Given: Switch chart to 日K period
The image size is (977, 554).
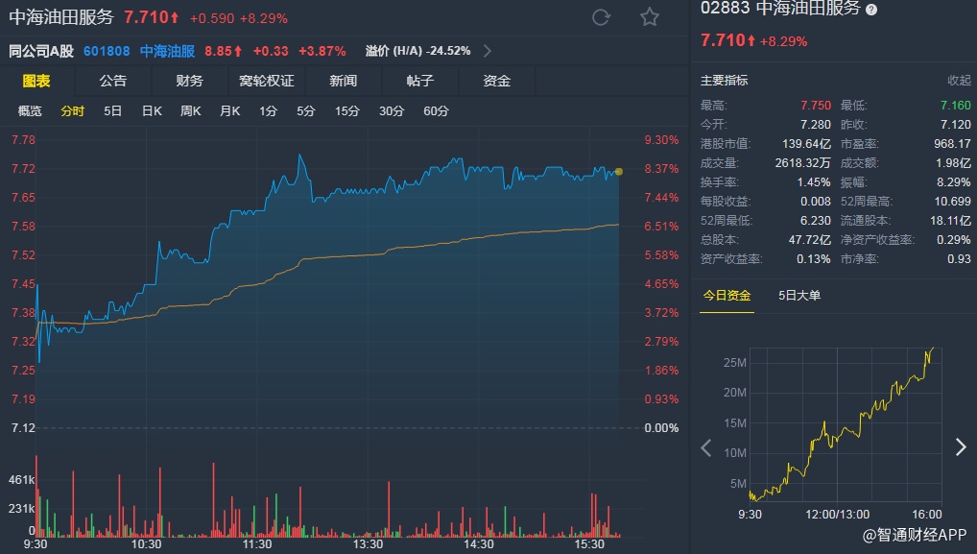Looking at the screenshot, I should click(152, 111).
